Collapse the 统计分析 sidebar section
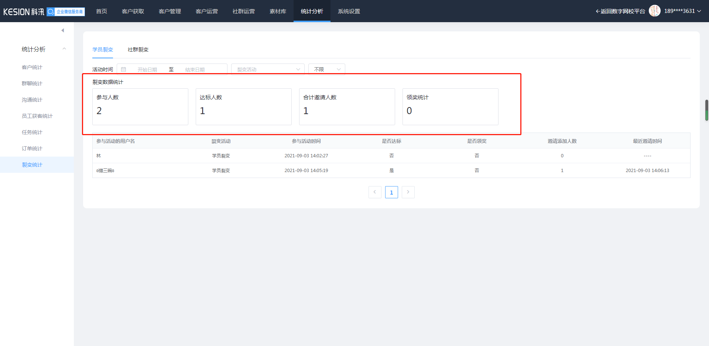The height and width of the screenshot is (346, 709). 64,49
